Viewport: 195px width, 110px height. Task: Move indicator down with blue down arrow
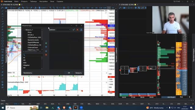tap(46, 51)
